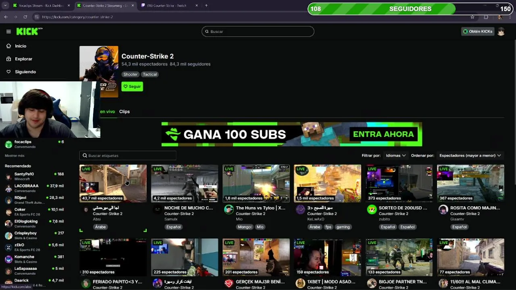Screen dimensions: 516x290
Task: Open focaclips channel avatar
Action: pyautogui.click(x=8, y=144)
